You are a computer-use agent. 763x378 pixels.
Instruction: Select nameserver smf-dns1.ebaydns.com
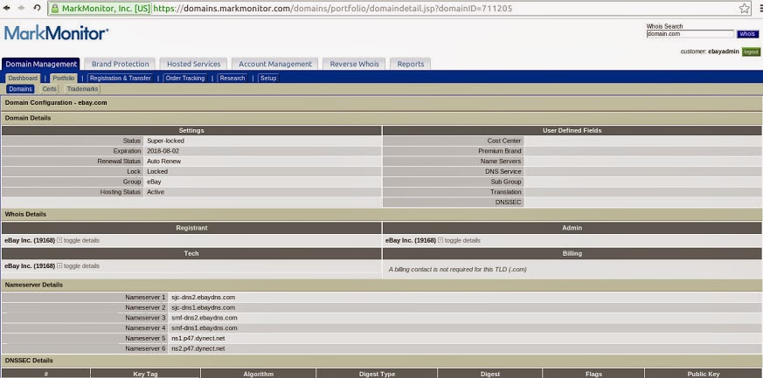[205, 328]
